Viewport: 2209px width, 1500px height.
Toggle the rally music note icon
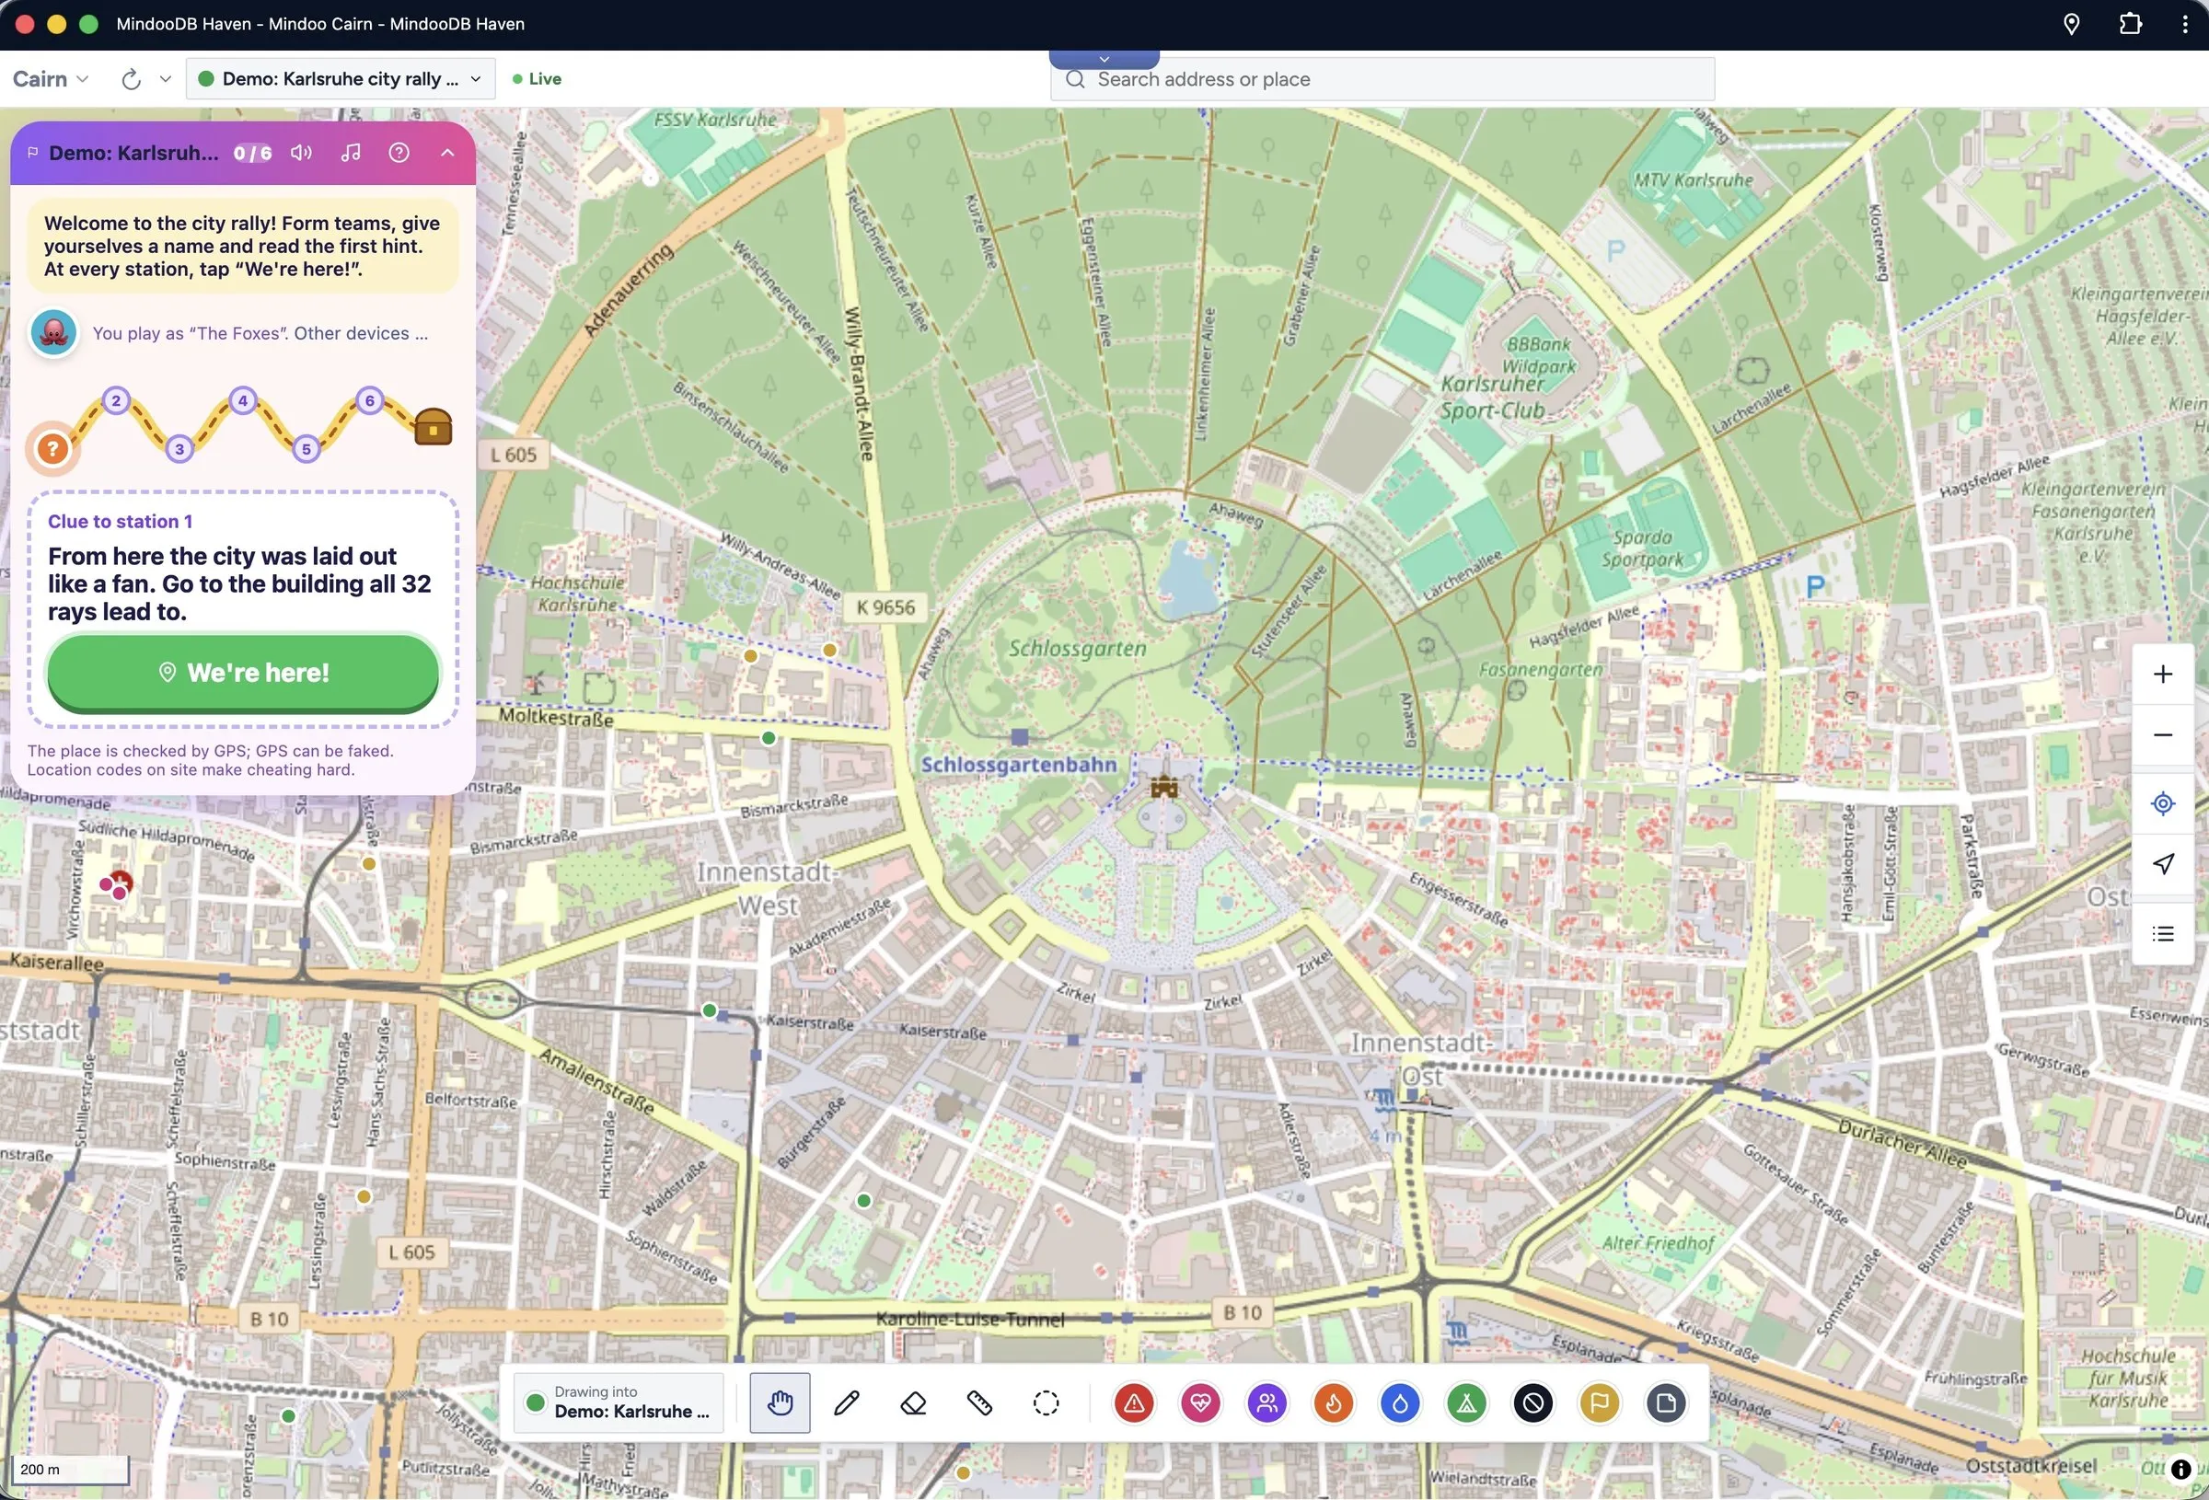(x=351, y=152)
